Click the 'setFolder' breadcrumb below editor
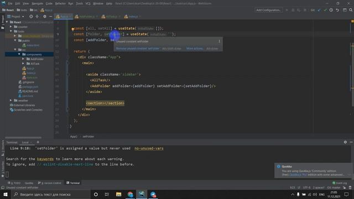Image resolution: width=354 pixels, height=199 pixels. point(88,137)
